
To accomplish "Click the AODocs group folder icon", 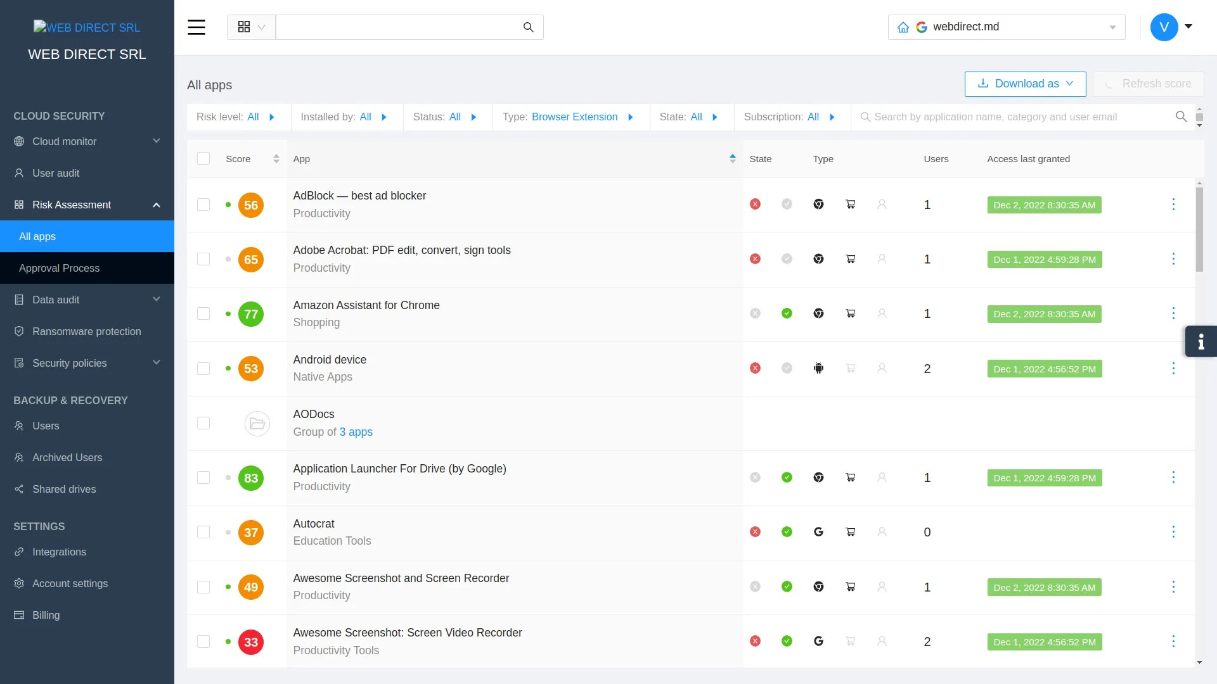I will click(257, 423).
